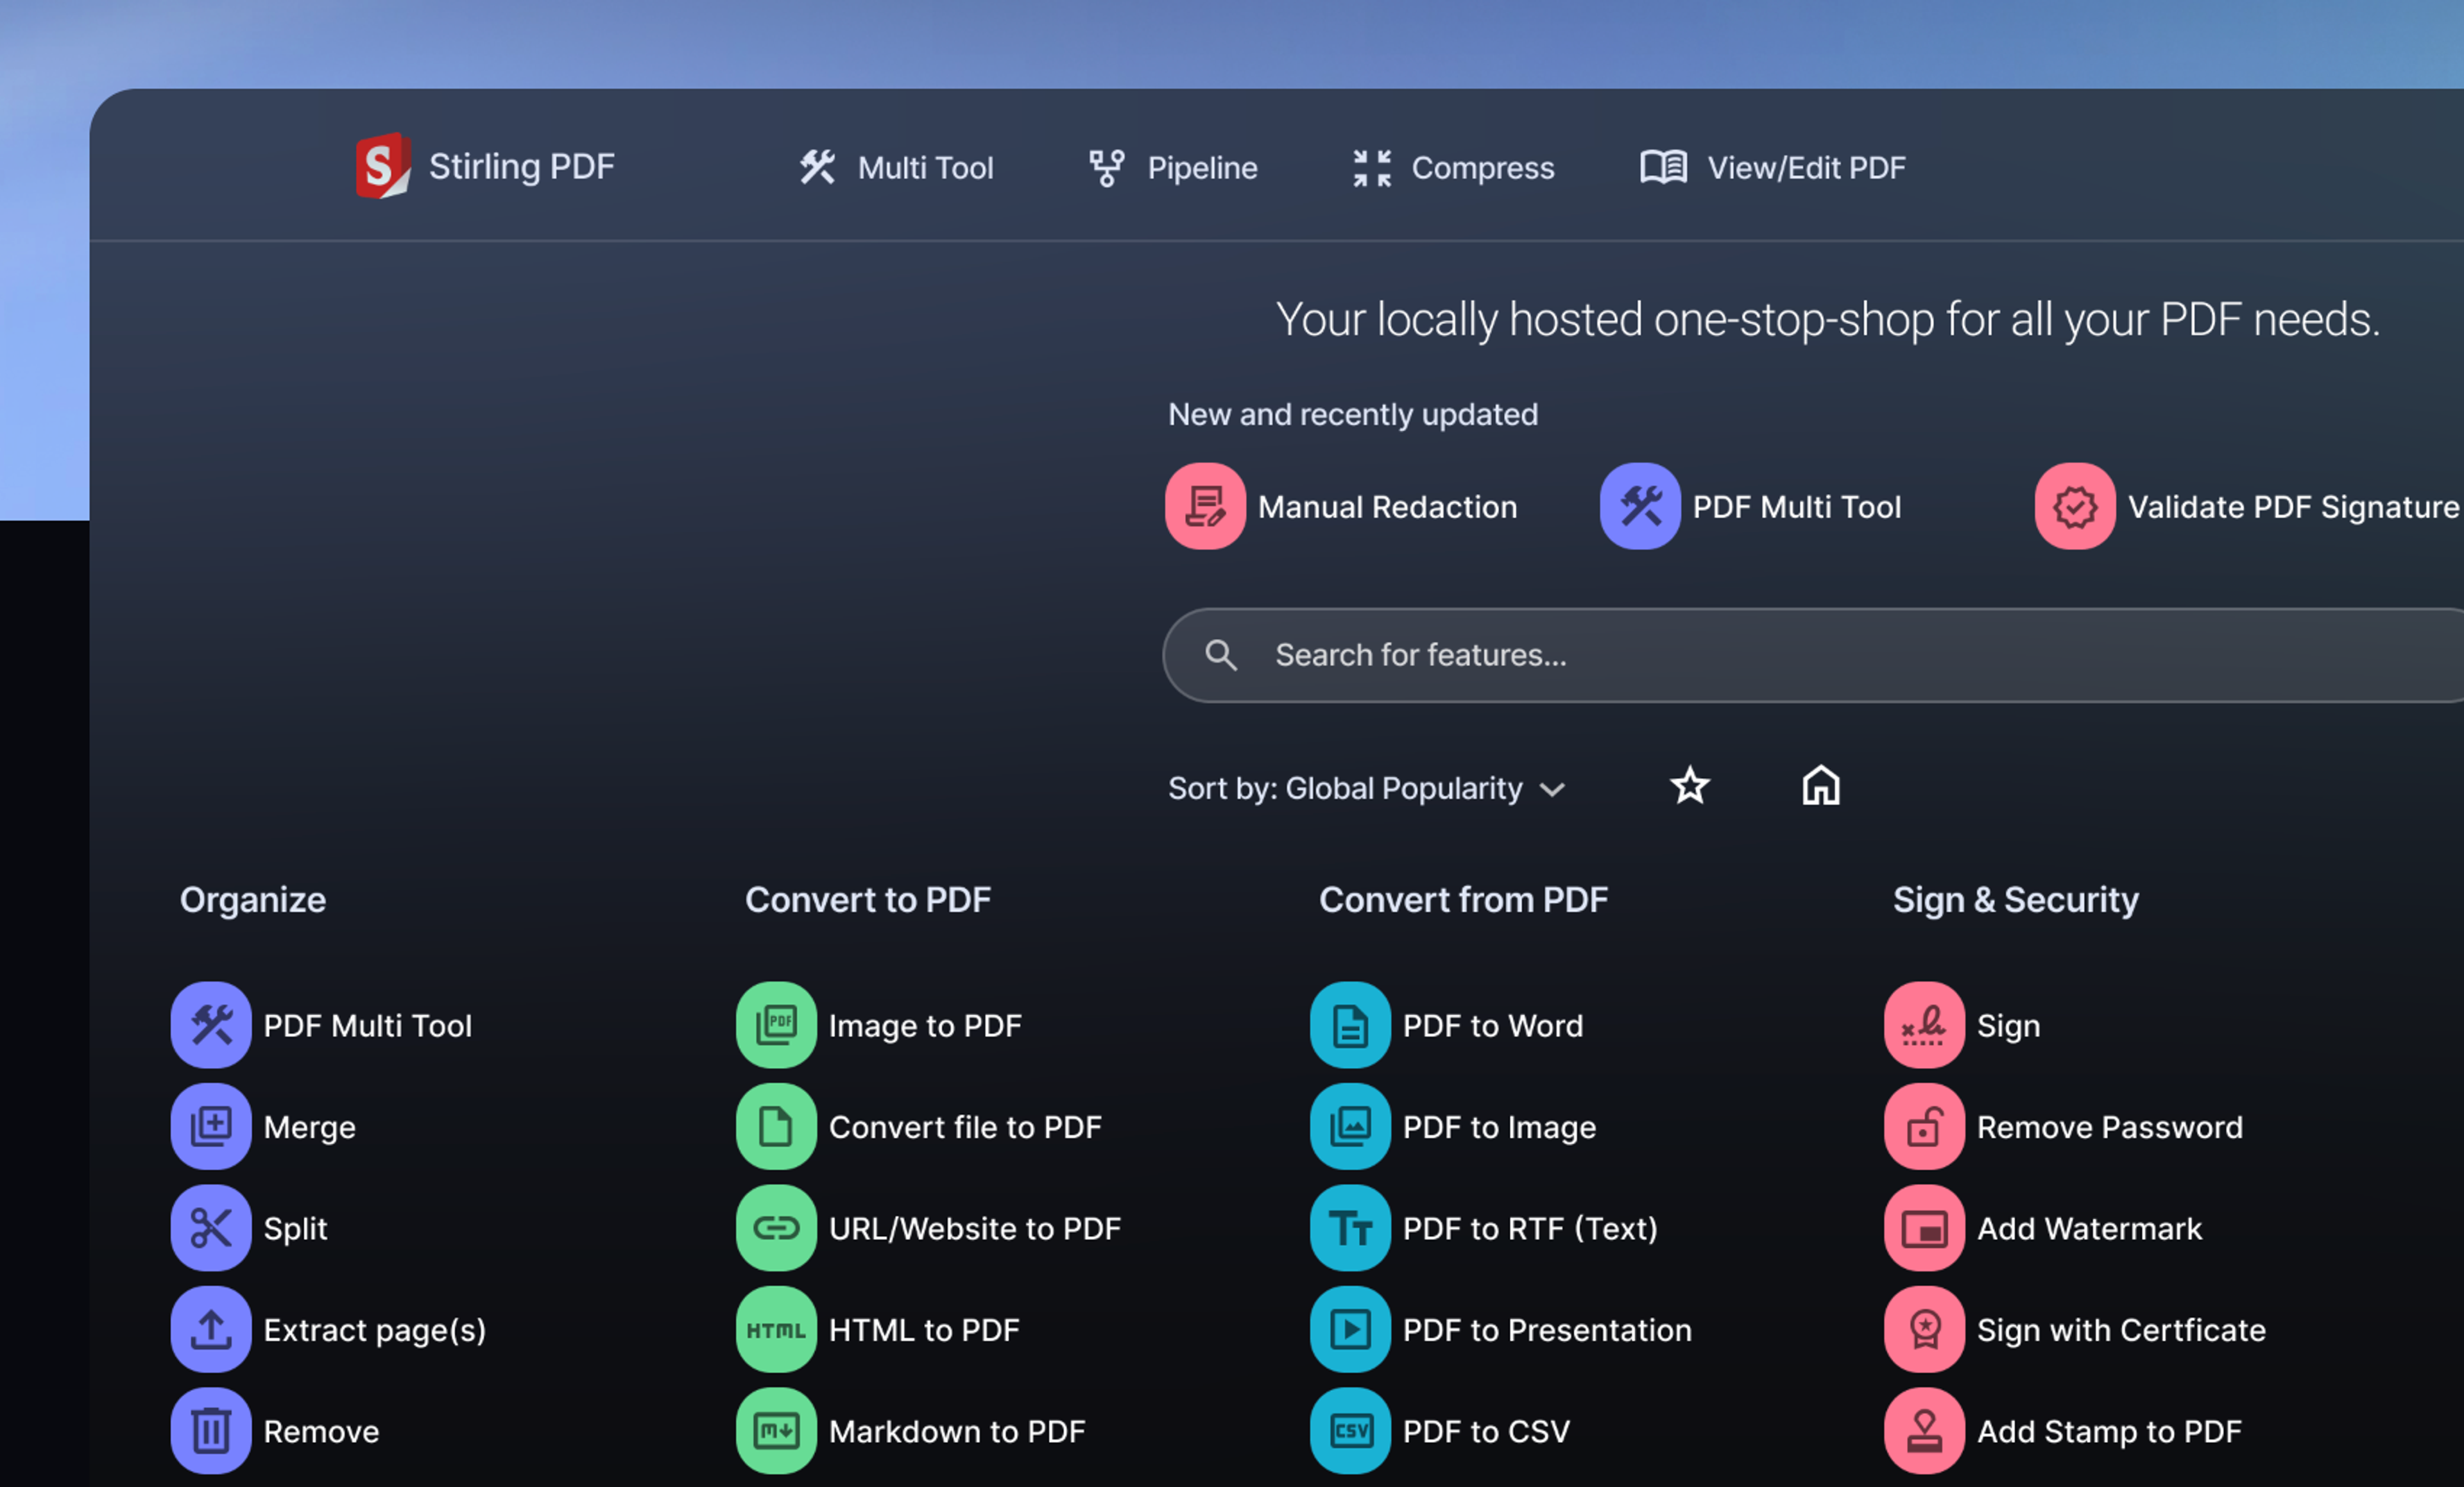Screen dimensions: 2464x1487
Task: Click the Stirling PDF logo icon
Action: pyautogui.click(x=383, y=166)
